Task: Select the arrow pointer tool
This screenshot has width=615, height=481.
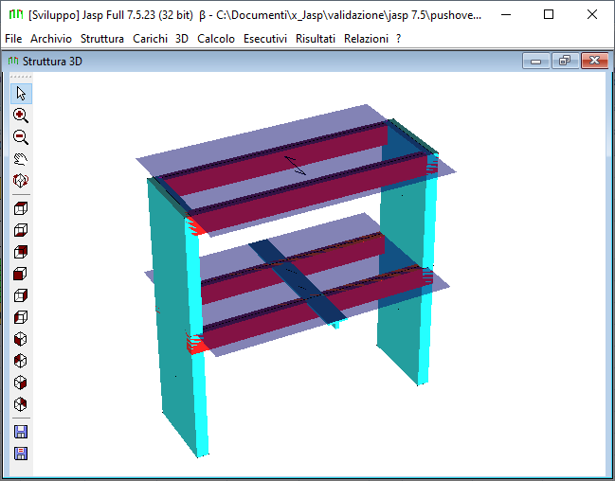Action: [21, 94]
